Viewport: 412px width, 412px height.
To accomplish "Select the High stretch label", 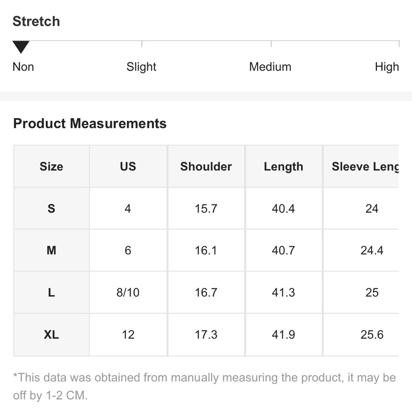I will coord(386,67).
